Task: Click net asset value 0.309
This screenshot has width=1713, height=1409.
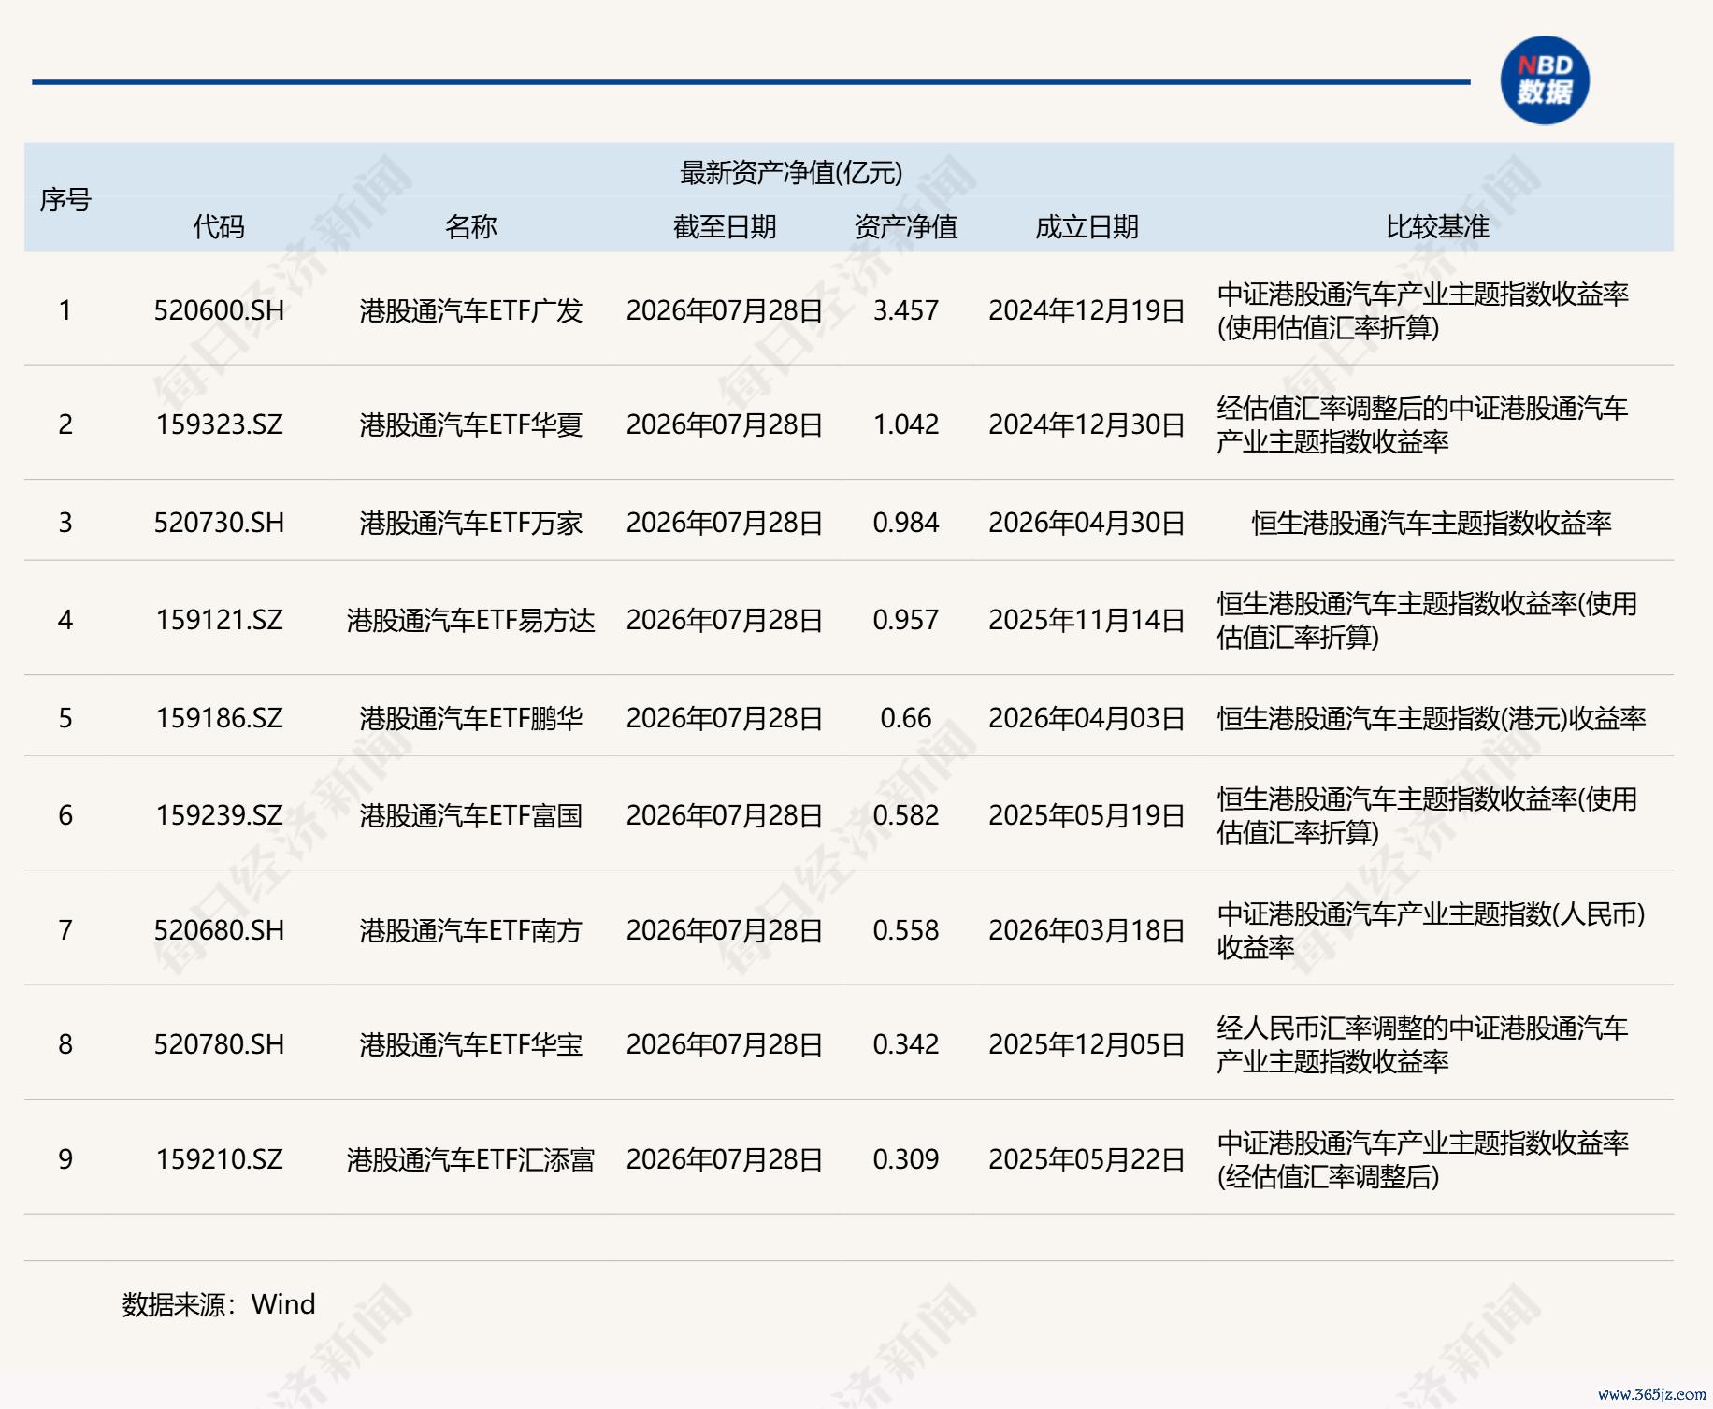Action: [x=906, y=1158]
